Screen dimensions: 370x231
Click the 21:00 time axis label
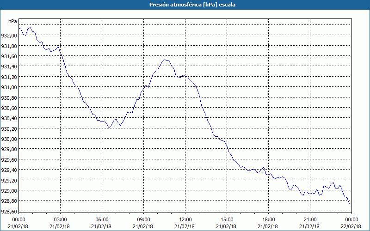coord(310,220)
